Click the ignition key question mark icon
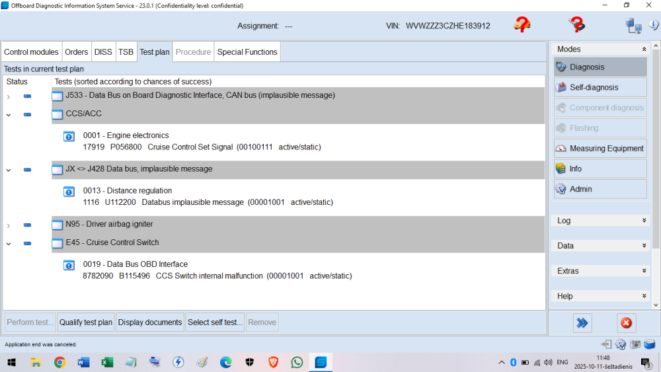Screen dimensions: 661x372 tap(576, 25)
